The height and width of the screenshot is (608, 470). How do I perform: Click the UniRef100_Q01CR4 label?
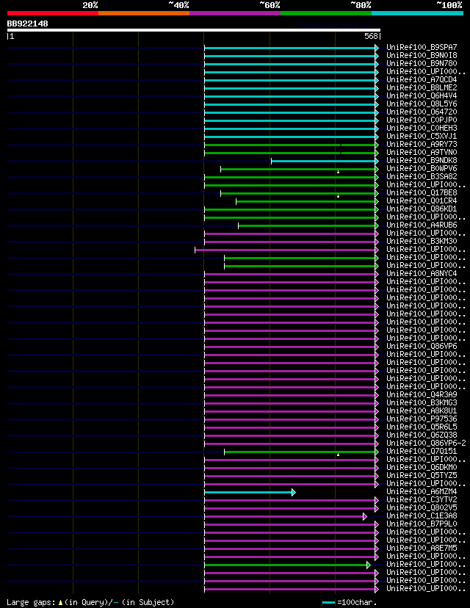pos(422,201)
